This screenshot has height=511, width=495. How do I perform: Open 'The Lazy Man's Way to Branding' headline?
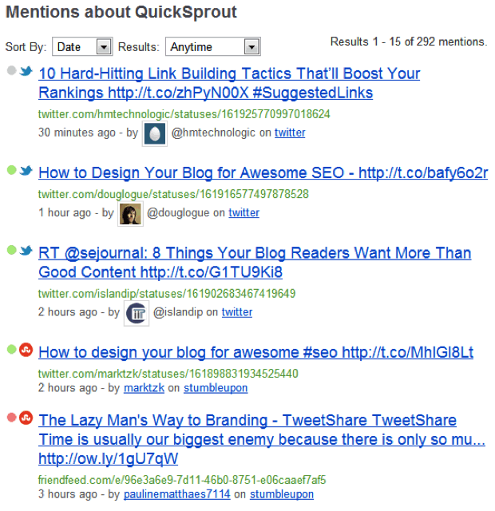pos(247,421)
